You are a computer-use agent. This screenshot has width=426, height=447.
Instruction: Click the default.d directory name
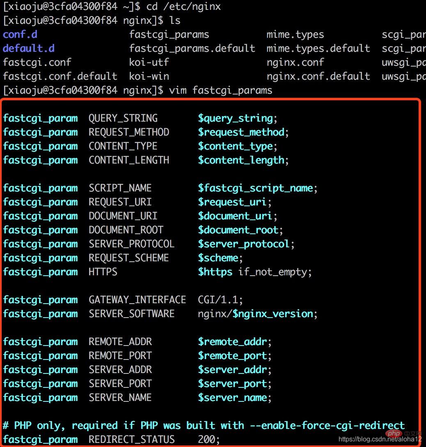[29, 48]
